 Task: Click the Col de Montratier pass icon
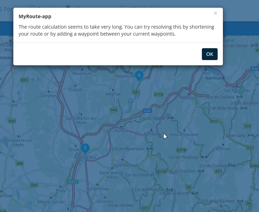(150, 149)
